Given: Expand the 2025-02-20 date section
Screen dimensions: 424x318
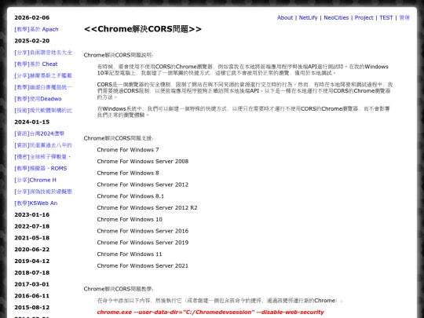Looking at the screenshot, I should pyautogui.click(x=32, y=41).
